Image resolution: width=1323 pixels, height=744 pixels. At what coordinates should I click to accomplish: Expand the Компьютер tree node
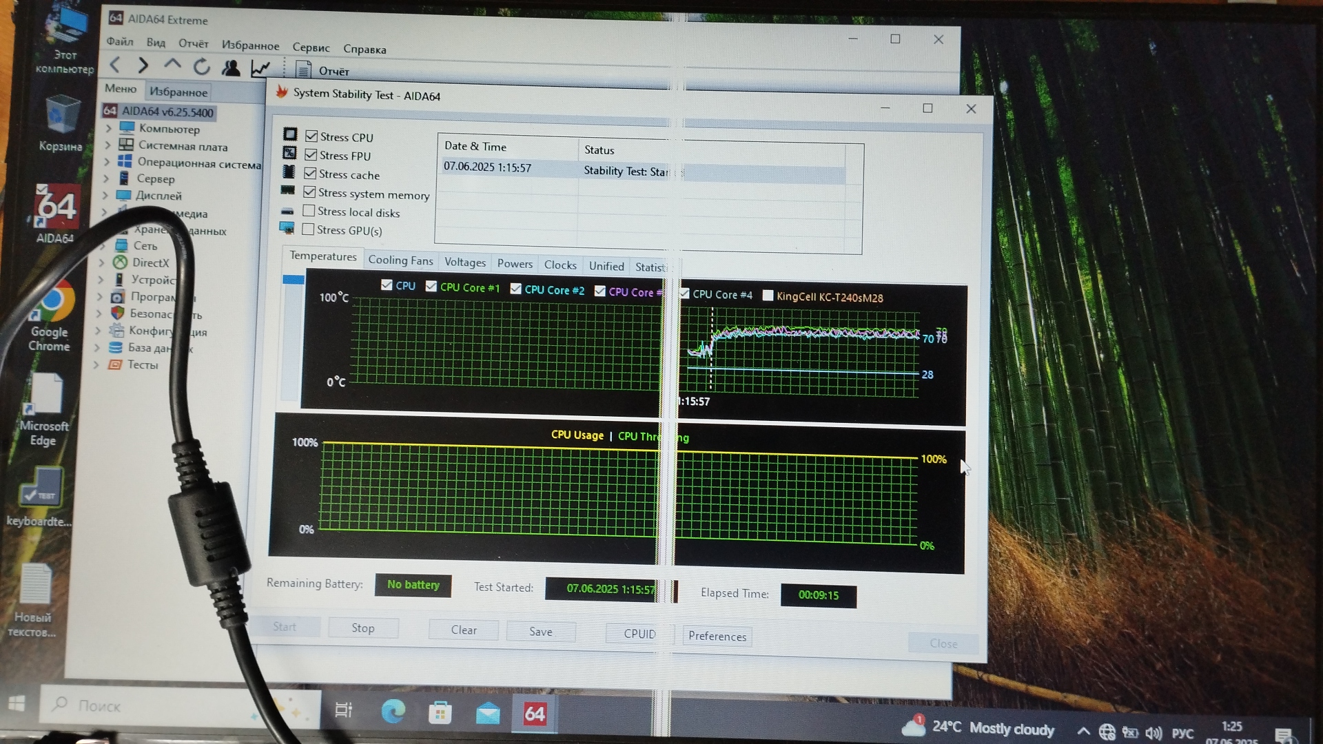click(108, 128)
